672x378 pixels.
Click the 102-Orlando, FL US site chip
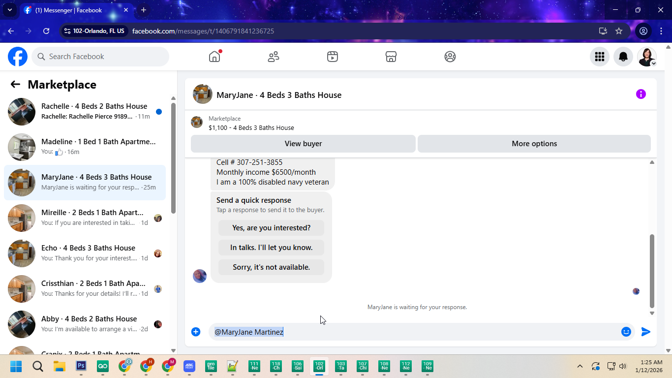[x=94, y=31]
